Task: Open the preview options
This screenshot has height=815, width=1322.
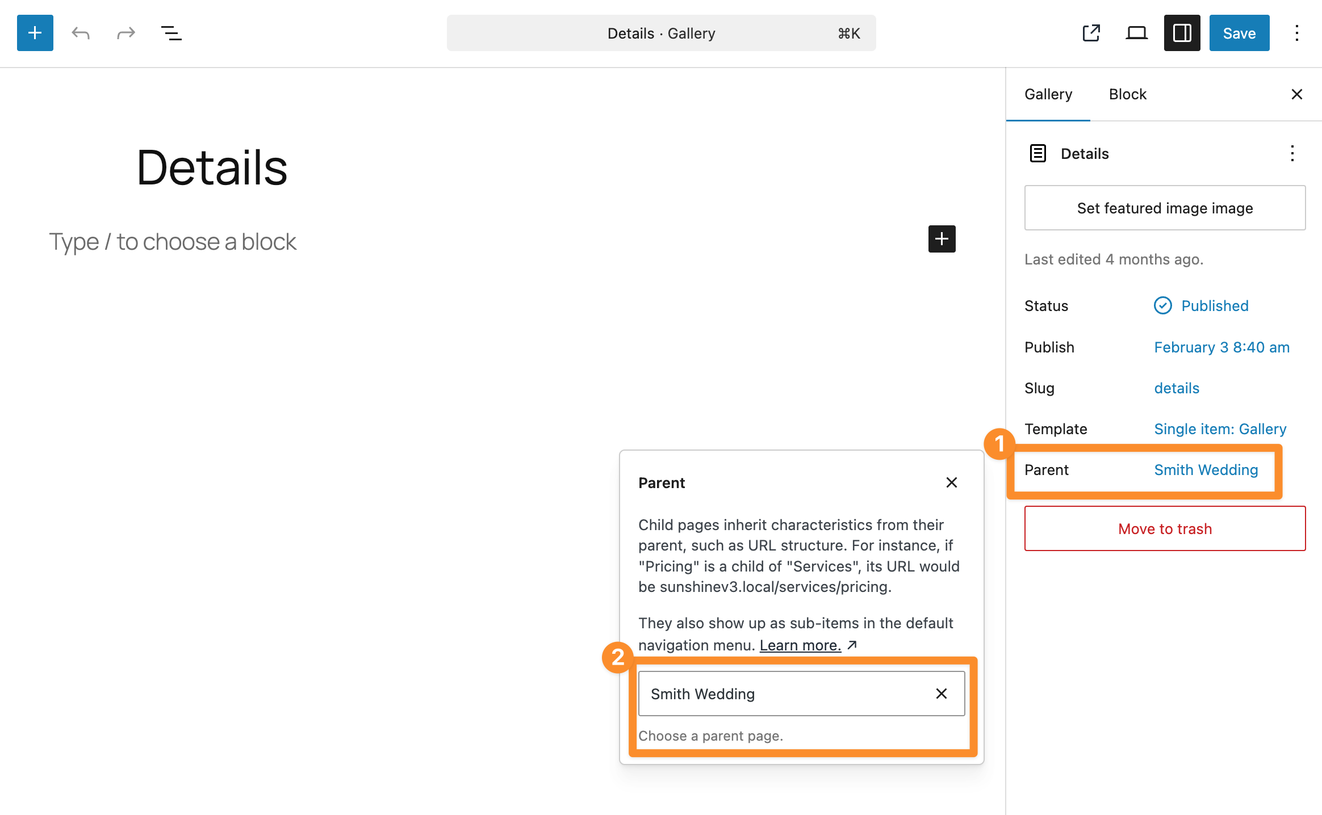Action: click(1136, 33)
